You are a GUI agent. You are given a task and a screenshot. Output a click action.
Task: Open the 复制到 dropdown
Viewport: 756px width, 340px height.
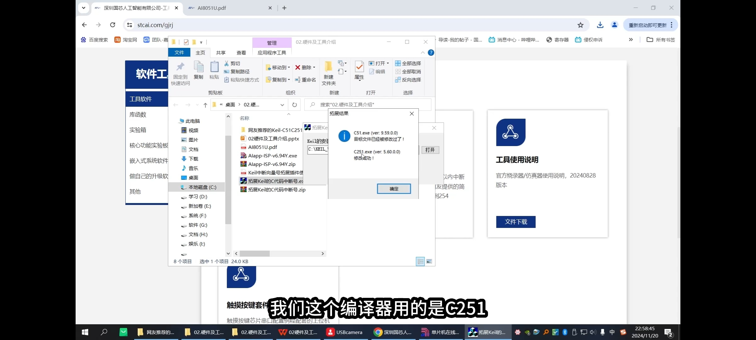click(278, 80)
